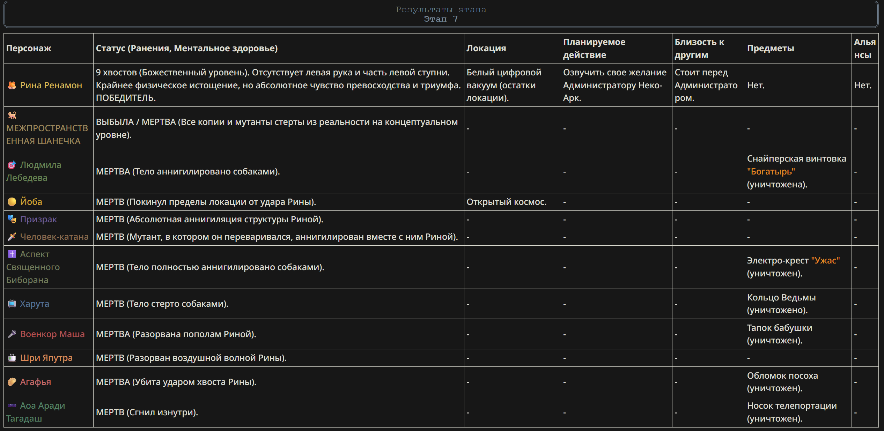The height and width of the screenshot is (431, 884).
Task: Click the potato emoji beside Агафья
Action: 12,382
